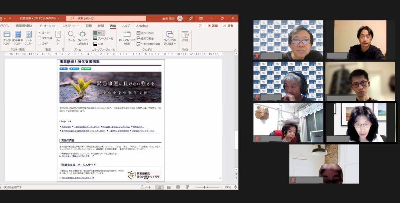The image size is (400, 203).
Task: Start Slide Show from status bar
Action: pos(187,187)
